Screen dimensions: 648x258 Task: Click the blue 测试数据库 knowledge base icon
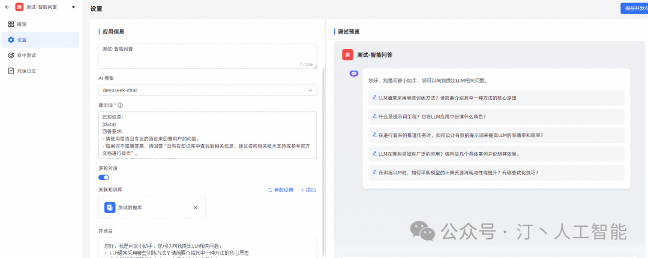tap(110, 207)
